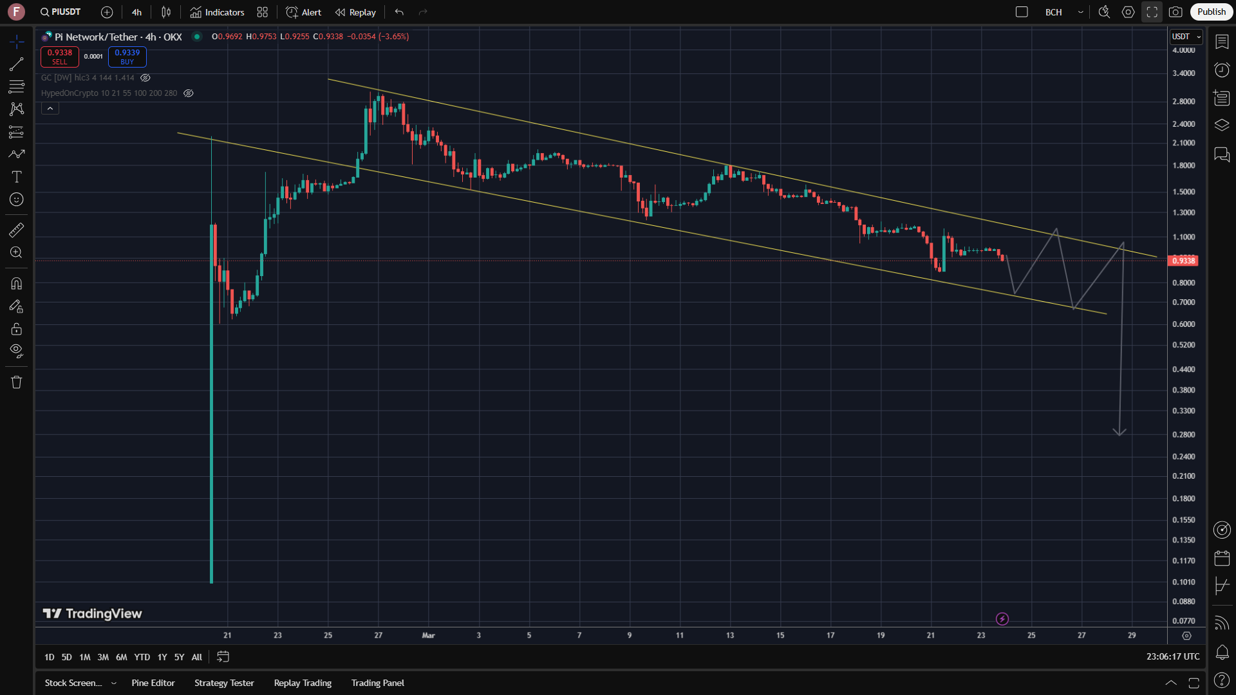The image size is (1236, 695).
Task: Create a new Alert
Action: (x=304, y=12)
